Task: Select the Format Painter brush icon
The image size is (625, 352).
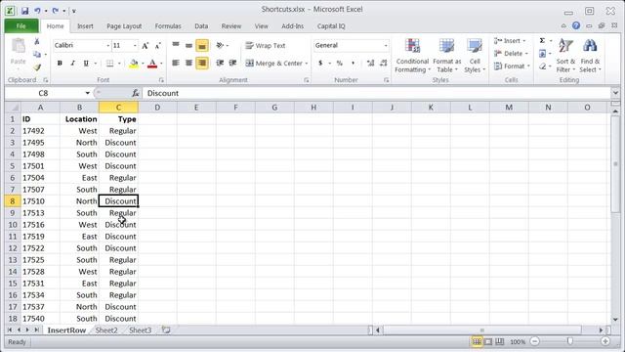Action: pyautogui.click(x=37, y=67)
